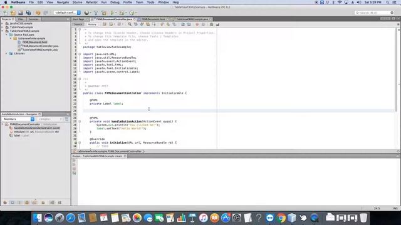Select the initialize method in Navigator

(36, 132)
